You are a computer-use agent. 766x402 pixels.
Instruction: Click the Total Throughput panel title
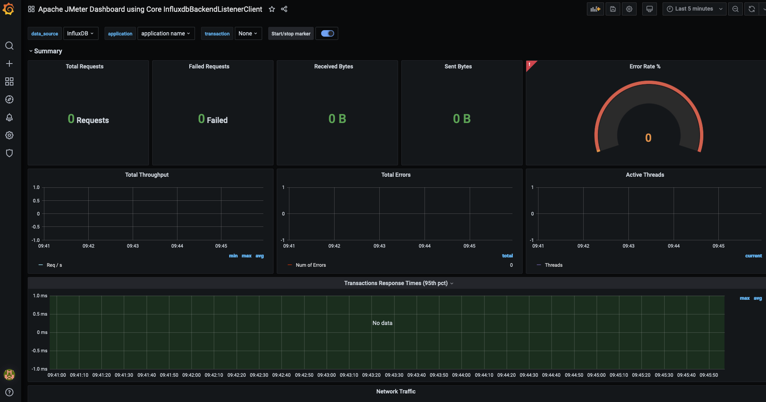pos(147,175)
